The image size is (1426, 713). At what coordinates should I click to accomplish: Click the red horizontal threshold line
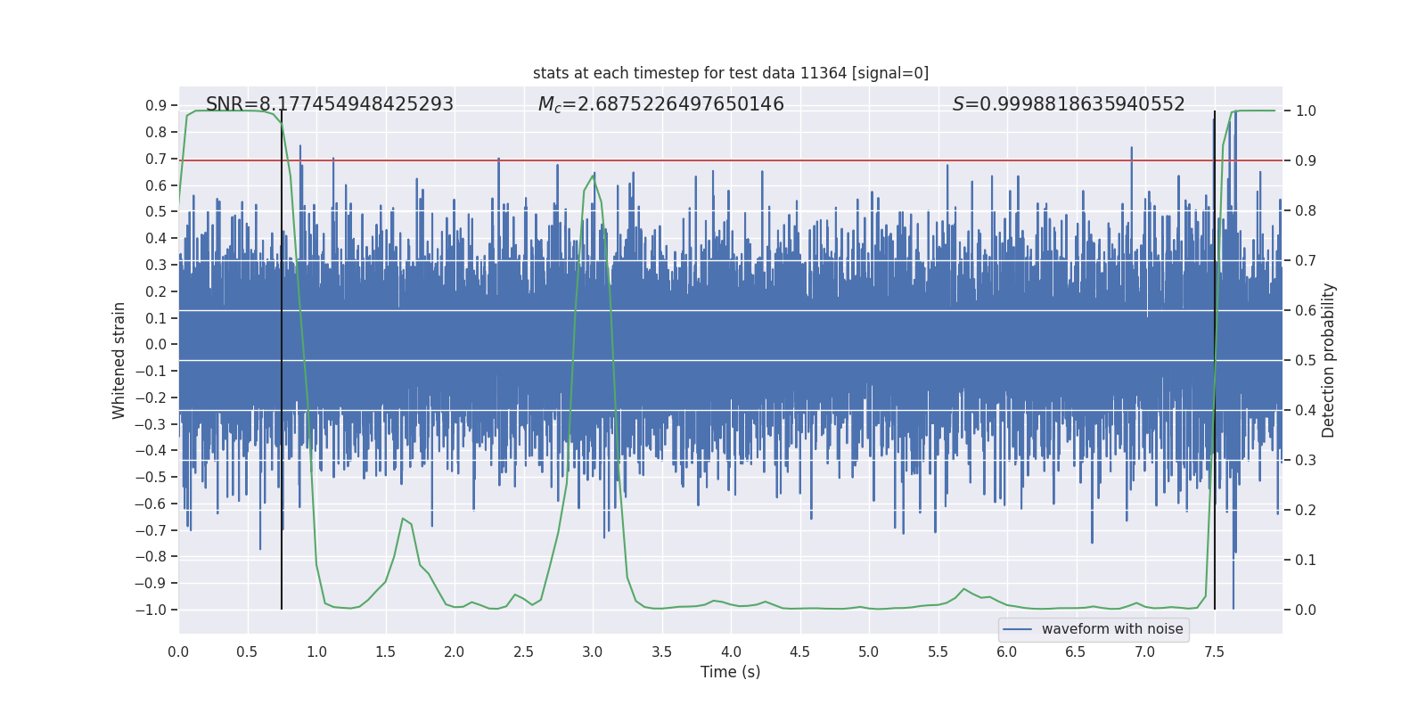pos(802,160)
